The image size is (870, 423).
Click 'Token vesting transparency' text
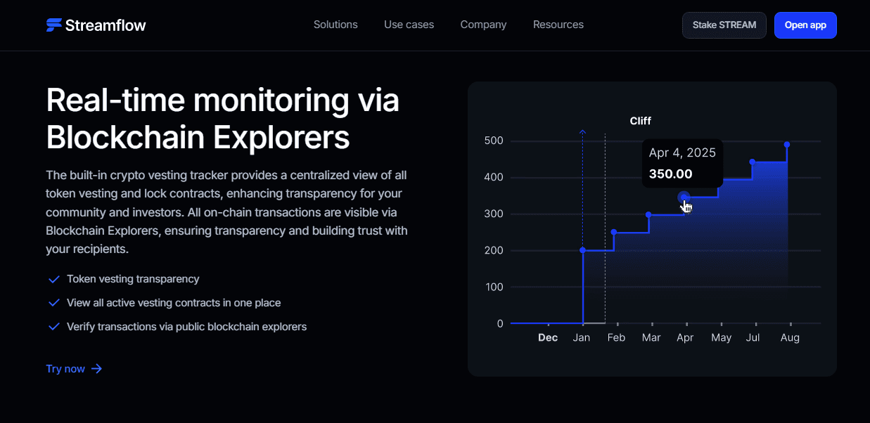[x=133, y=279]
